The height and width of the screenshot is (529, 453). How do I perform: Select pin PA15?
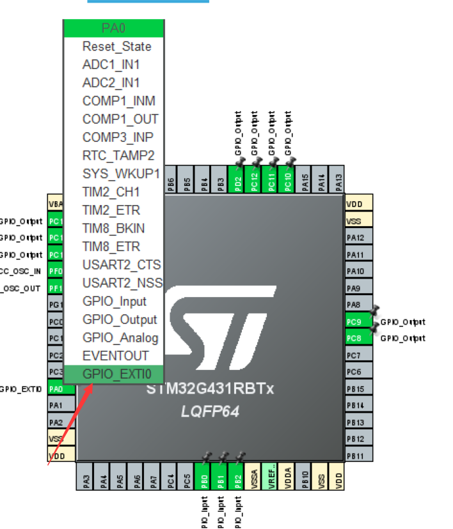pyautogui.click(x=303, y=180)
